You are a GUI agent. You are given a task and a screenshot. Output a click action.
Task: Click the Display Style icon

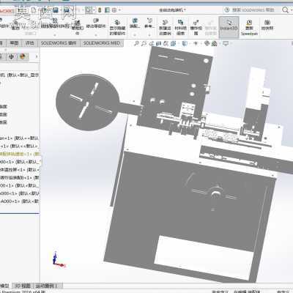(185, 43)
